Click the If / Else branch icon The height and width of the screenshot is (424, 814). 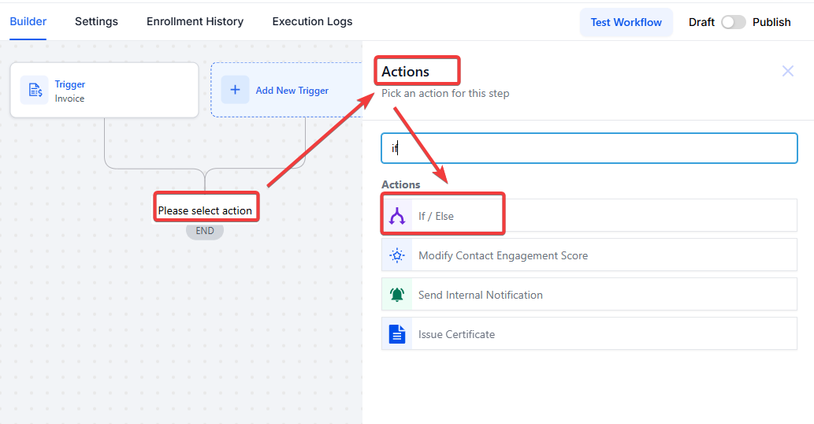click(397, 216)
